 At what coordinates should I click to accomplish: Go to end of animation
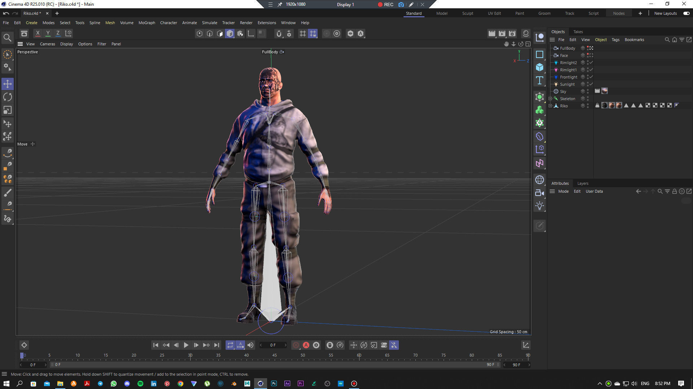point(216,345)
